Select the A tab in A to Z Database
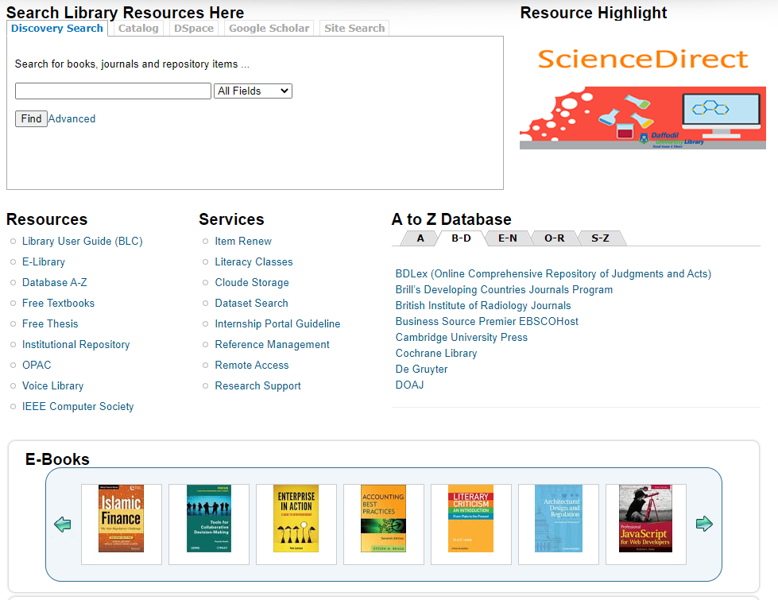The image size is (778, 600). click(420, 238)
